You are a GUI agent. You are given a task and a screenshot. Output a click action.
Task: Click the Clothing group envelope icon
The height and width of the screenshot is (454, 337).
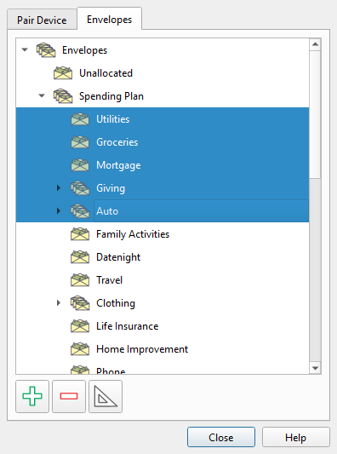click(80, 303)
